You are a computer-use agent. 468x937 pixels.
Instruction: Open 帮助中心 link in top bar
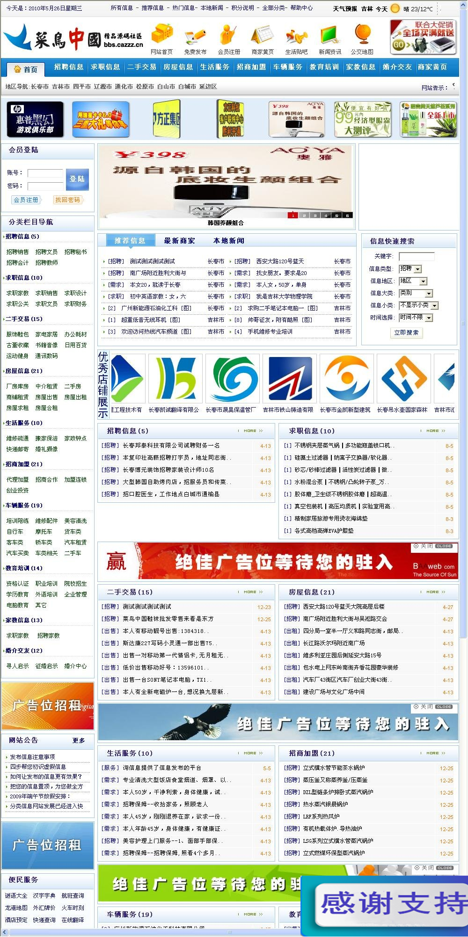click(x=301, y=8)
